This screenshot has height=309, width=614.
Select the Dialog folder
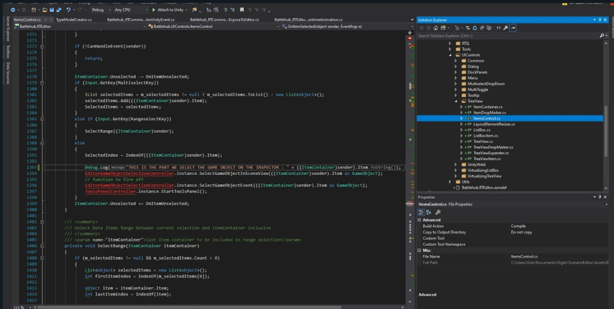[x=473, y=67]
